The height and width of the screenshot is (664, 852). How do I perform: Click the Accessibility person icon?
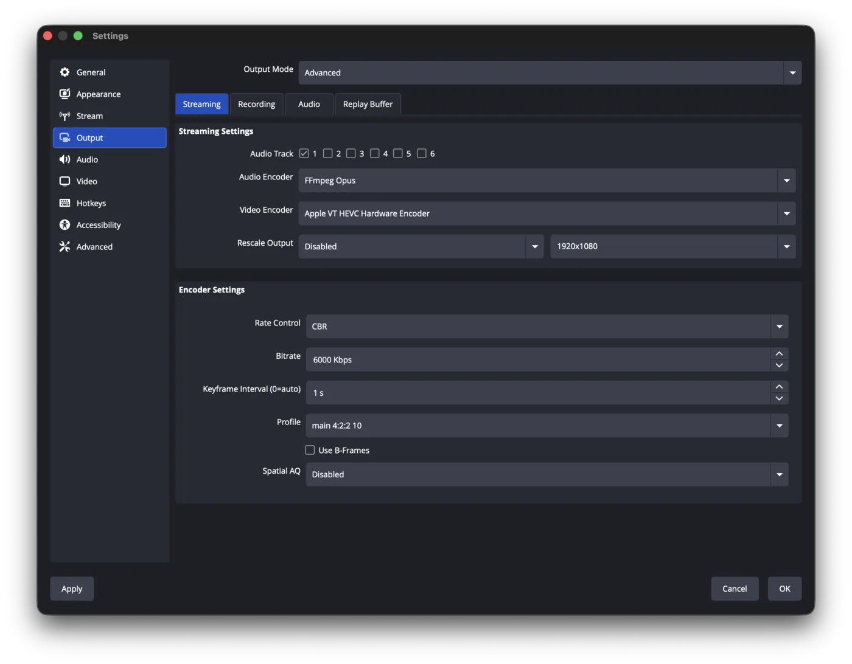65,225
